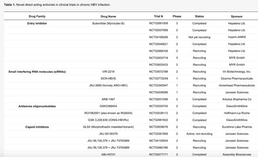Viewport: 258px width, 157px height.
Task: Click the Active, not recruiting status cell
Action: 199,134
